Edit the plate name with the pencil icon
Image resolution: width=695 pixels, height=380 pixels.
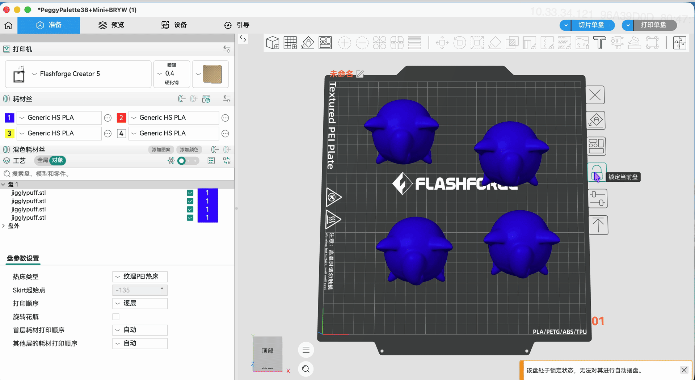coord(360,74)
